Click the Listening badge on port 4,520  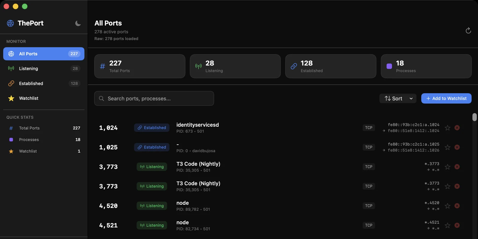[x=152, y=206]
